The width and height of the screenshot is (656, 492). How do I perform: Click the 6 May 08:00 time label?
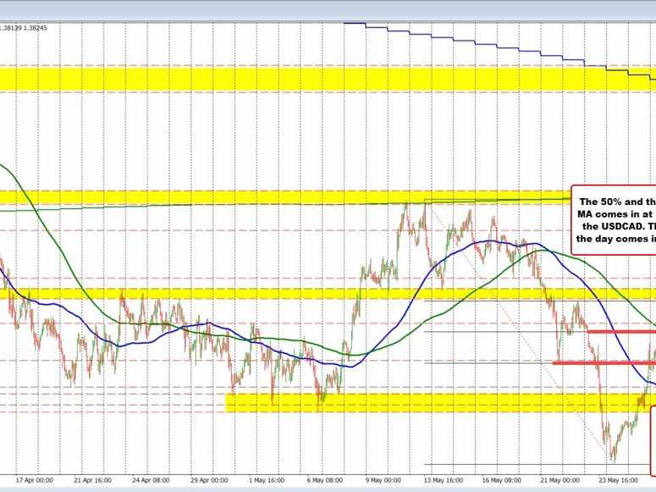coord(325,480)
